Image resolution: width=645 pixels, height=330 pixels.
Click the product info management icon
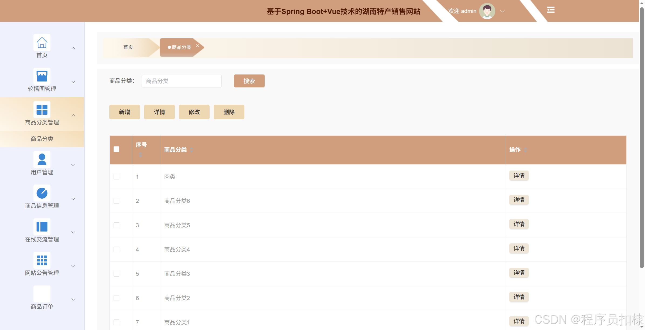[x=42, y=193]
